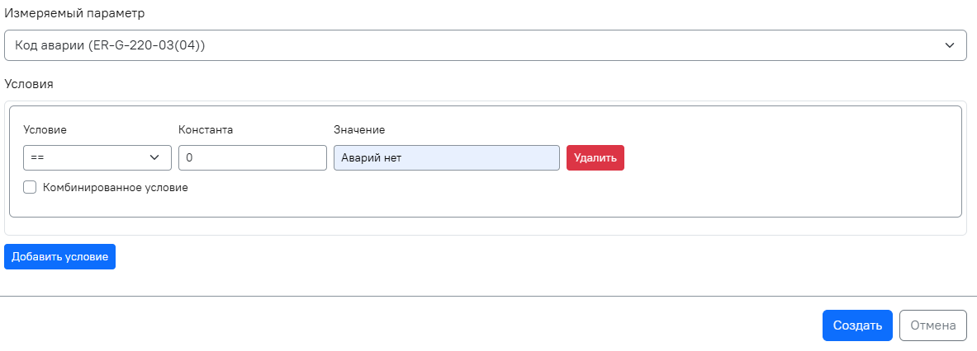Click the chevron arrow in the == select
977x351 pixels.
click(154, 157)
